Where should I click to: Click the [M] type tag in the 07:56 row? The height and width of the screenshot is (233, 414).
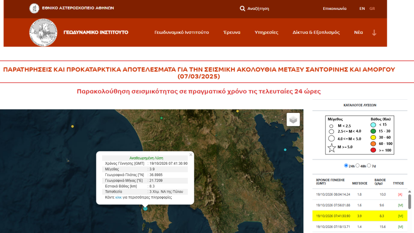400,205
